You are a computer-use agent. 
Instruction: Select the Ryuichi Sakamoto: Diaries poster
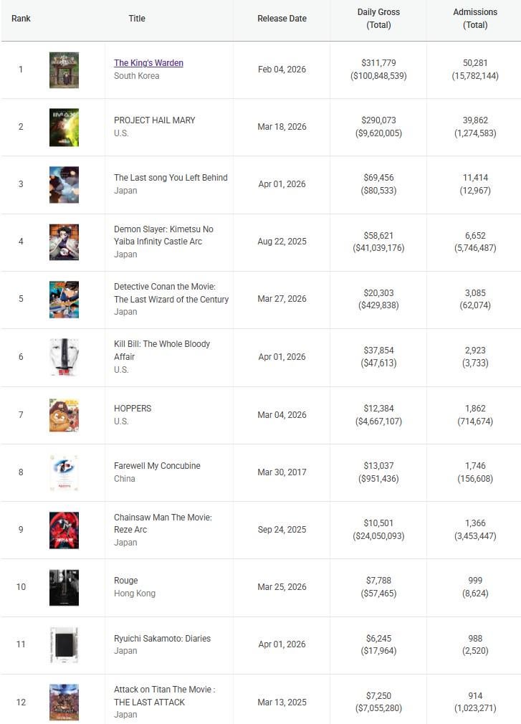64,644
